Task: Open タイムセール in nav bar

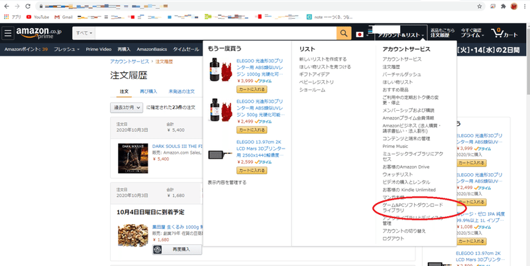Action: point(186,49)
